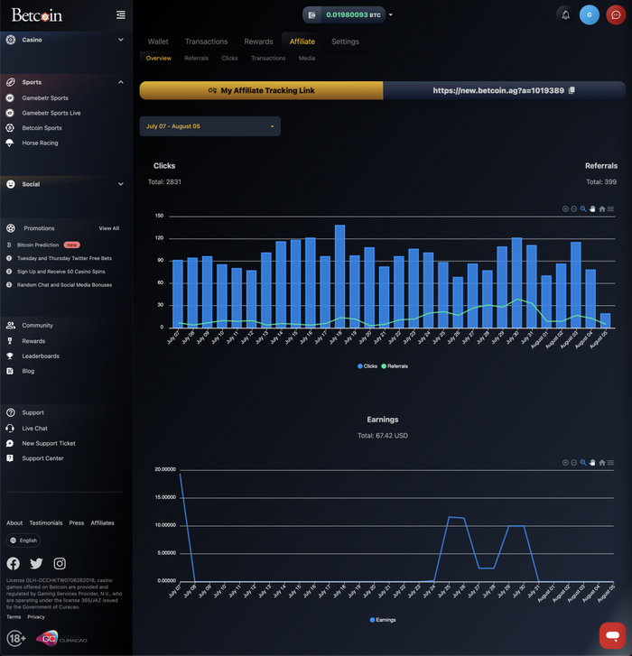Image resolution: width=632 pixels, height=656 pixels.
Task: Open Leaderboards page
Action: click(41, 356)
